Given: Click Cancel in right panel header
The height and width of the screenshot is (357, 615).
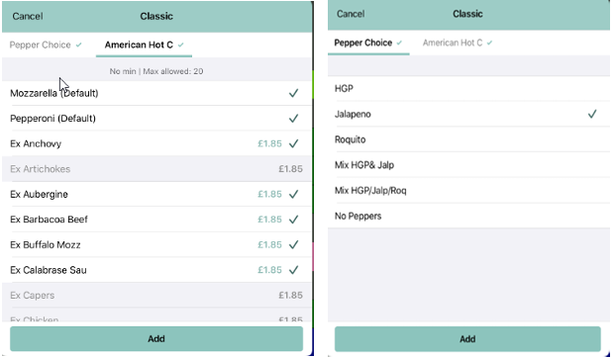Looking at the screenshot, I should point(351,14).
